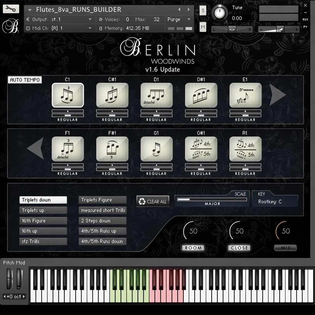Screen dimensions: 315x315
Task: Select the G1 two-note pattern slot
Action: coord(157,149)
